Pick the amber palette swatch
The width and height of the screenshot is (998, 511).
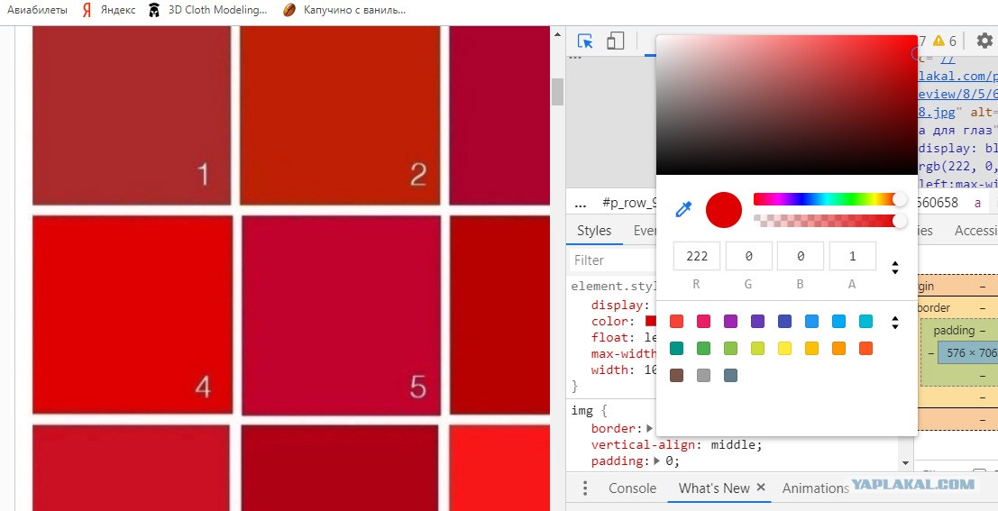coord(811,348)
